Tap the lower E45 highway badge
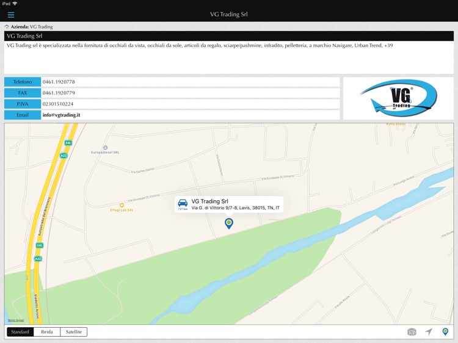 click(x=40, y=245)
